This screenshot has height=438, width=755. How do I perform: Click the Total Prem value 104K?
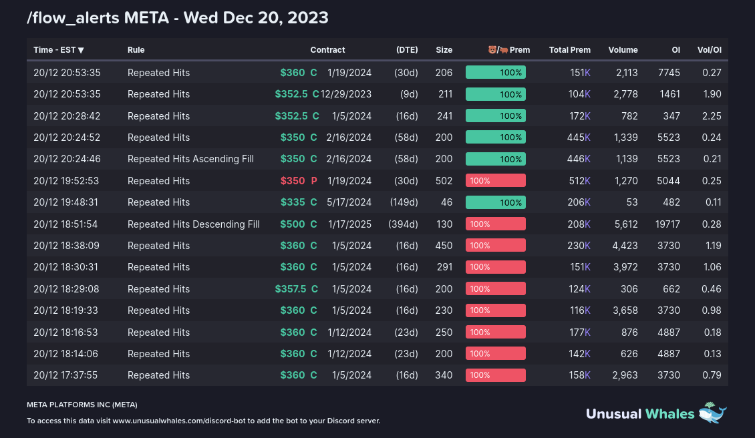pyautogui.click(x=579, y=94)
